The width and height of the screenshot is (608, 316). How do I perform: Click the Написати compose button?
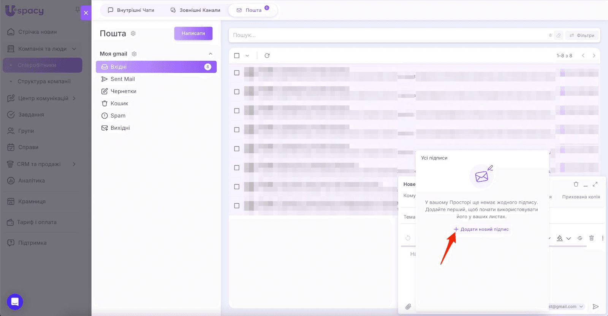pos(193,33)
